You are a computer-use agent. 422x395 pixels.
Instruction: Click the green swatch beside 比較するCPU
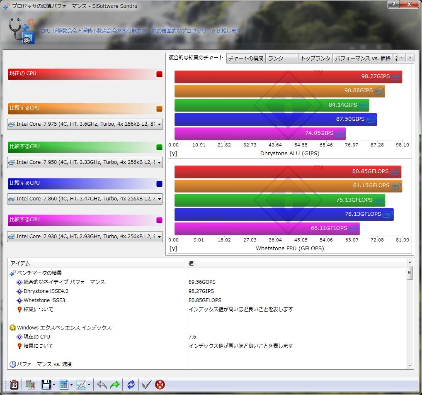pos(159,147)
